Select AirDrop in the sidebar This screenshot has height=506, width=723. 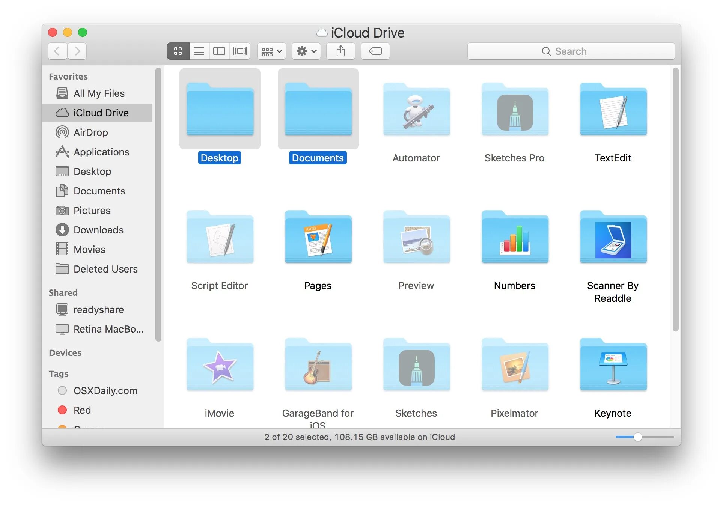90,132
